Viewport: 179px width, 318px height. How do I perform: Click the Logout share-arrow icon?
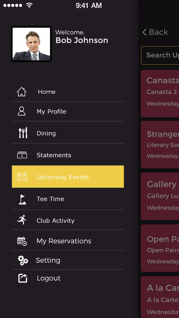coord(23,278)
